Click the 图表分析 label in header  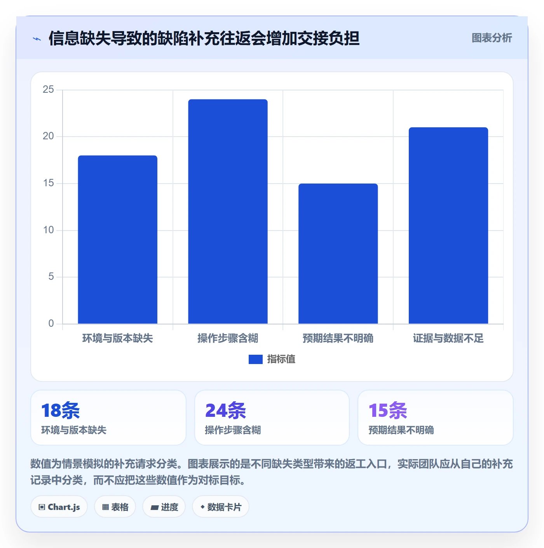coord(492,38)
